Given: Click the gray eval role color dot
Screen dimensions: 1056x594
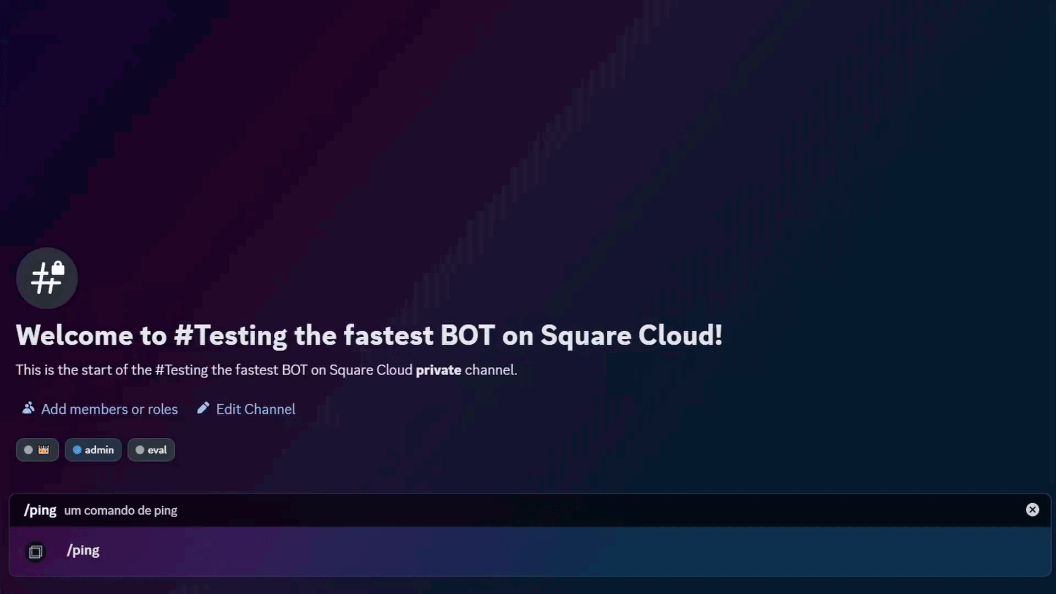Looking at the screenshot, I should click(x=140, y=450).
